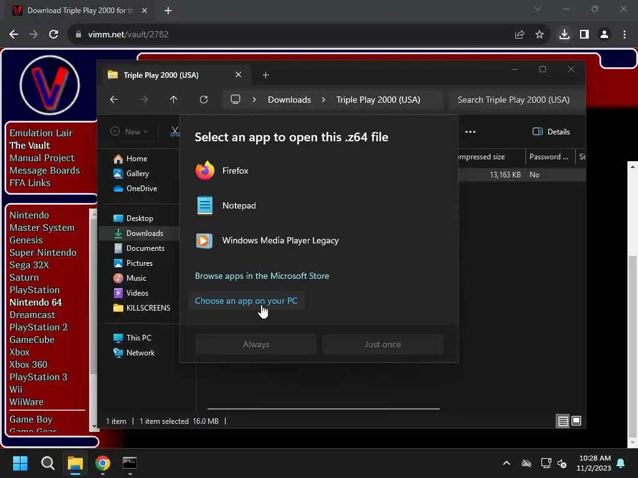Image resolution: width=638 pixels, height=478 pixels.
Task: Open the Emulation Lair link
Action: [40, 133]
